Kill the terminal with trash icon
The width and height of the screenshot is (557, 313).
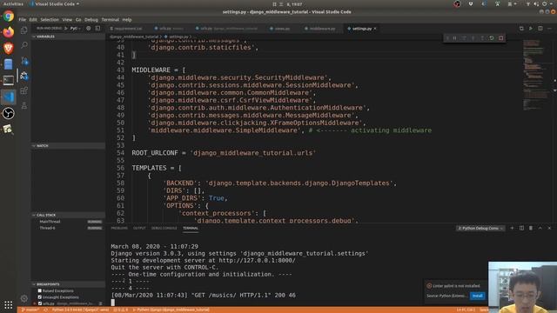click(531, 228)
